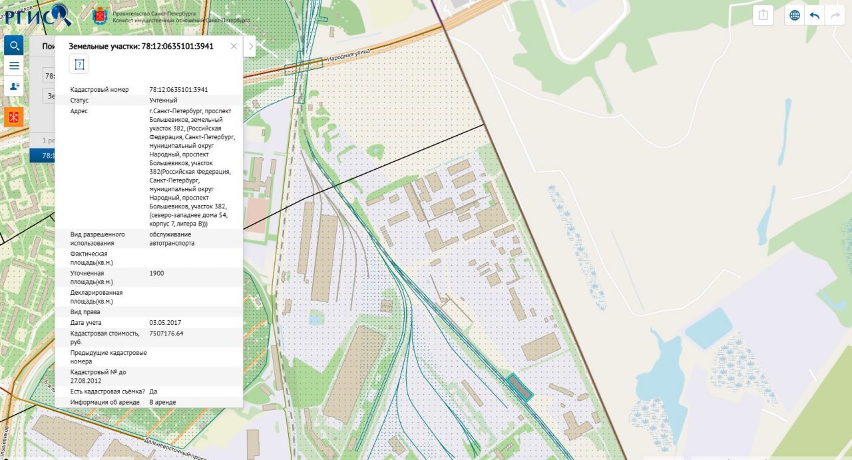Image resolution: width=852 pixels, height=460 pixels.
Task: Click the share/export icon at top right
Action: tap(763, 15)
